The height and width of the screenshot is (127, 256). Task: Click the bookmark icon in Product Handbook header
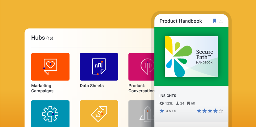pyautogui.click(x=214, y=21)
